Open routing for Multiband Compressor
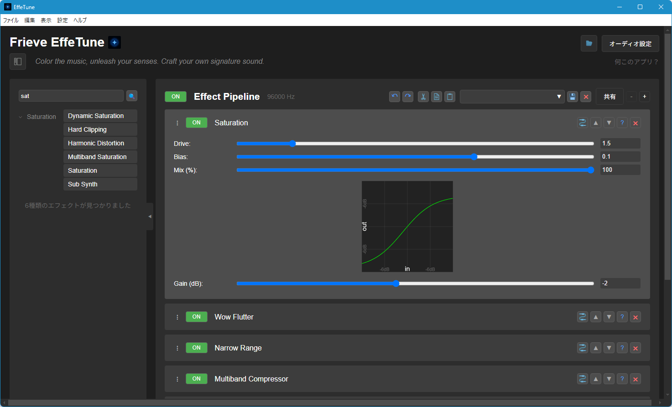This screenshot has width=672, height=407. click(583, 379)
